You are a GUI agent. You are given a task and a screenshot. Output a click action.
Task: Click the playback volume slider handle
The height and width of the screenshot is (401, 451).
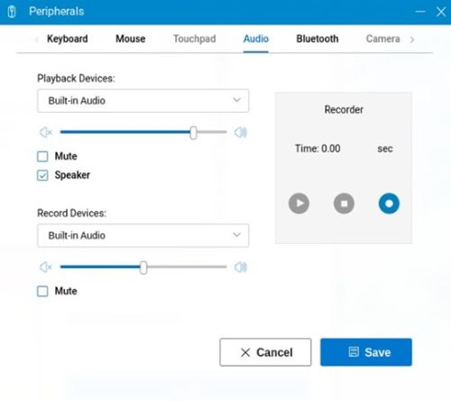click(x=193, y=133)
